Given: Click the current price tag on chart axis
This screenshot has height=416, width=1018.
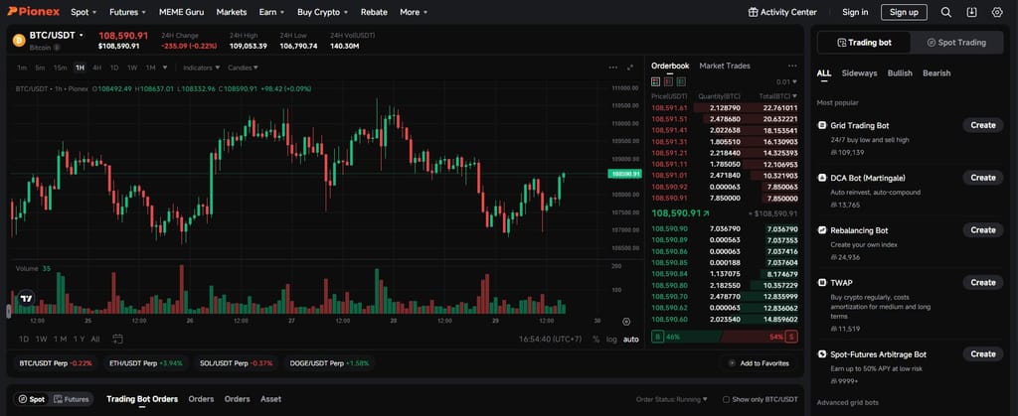Looking at the screenshot, I should (x=624, y=174).
